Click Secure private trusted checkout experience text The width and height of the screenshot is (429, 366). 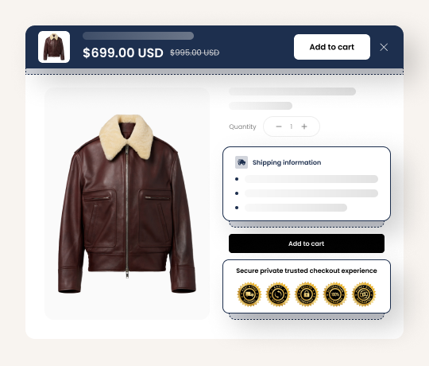click(307, 271)
